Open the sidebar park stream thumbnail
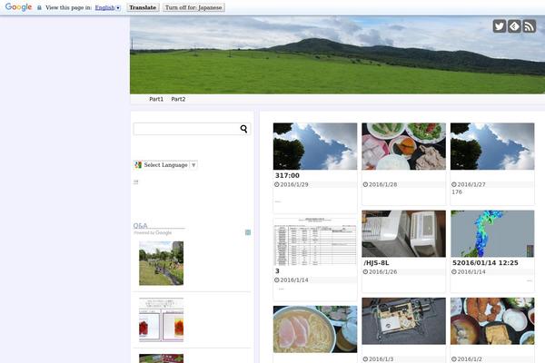545x363 pixels. (161, 263)
